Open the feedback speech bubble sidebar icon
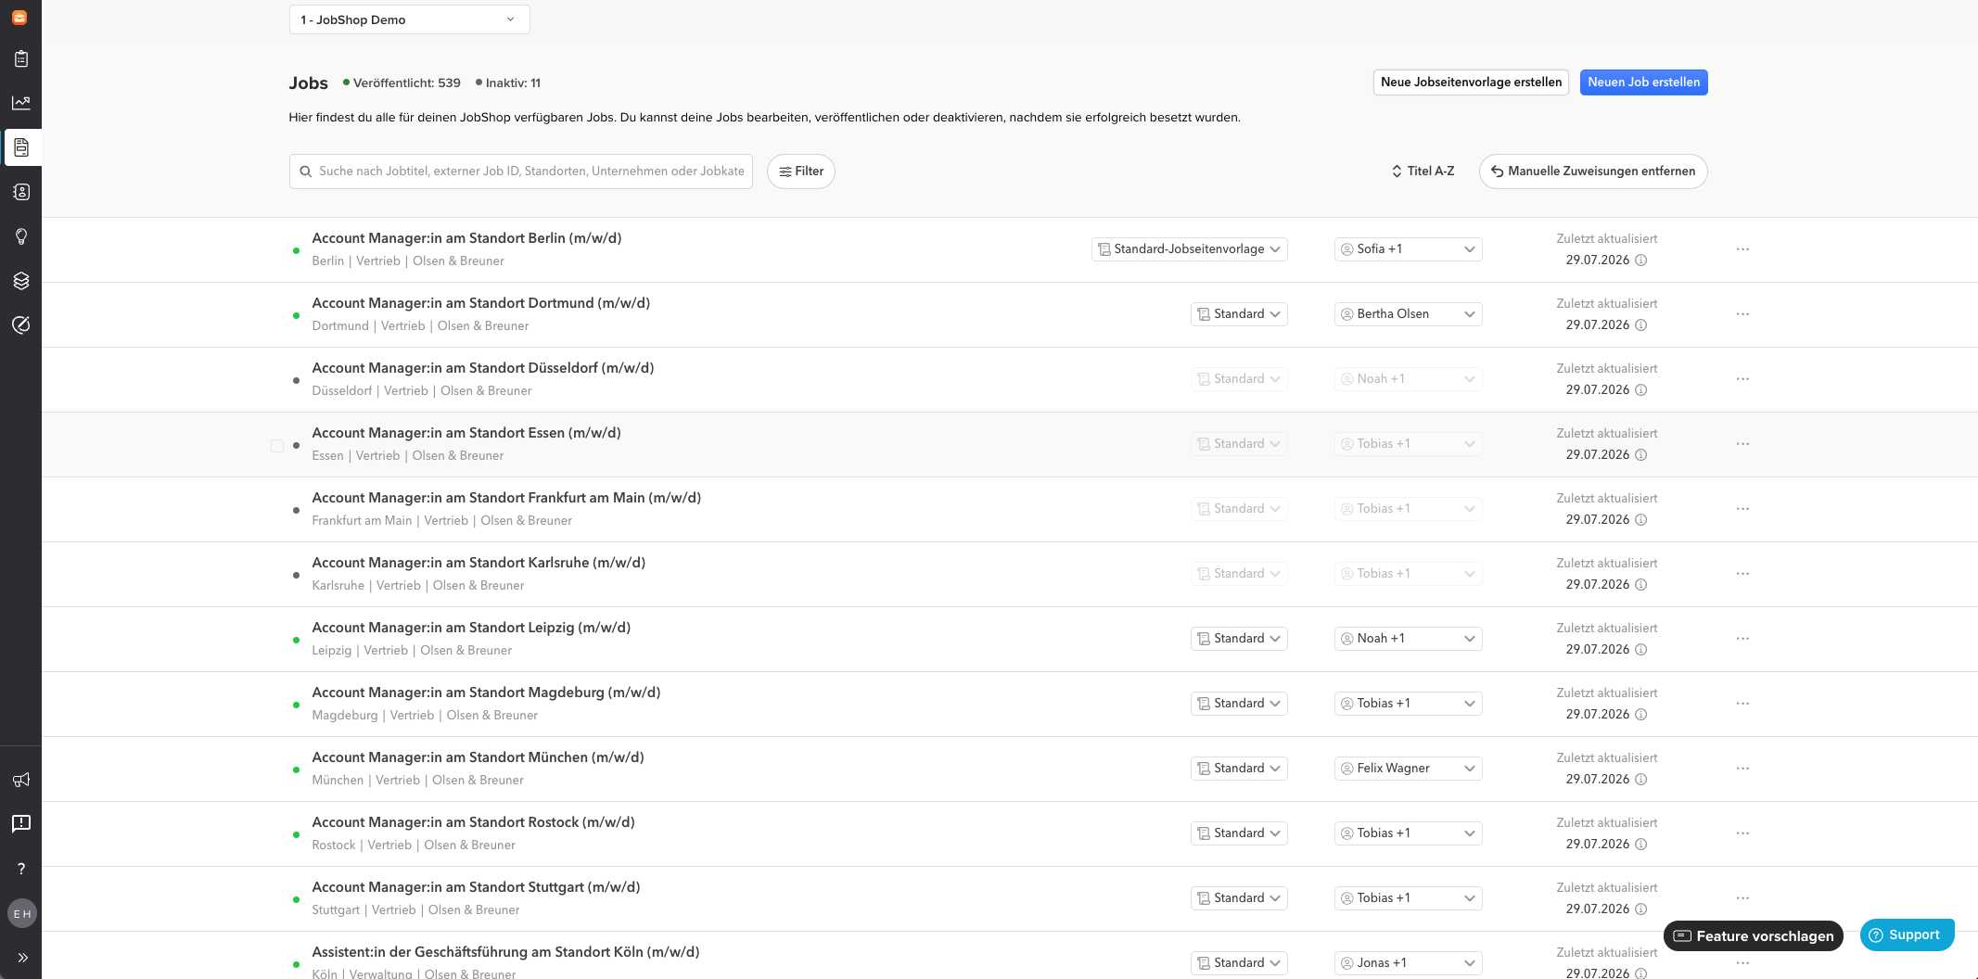 point(20,823)
